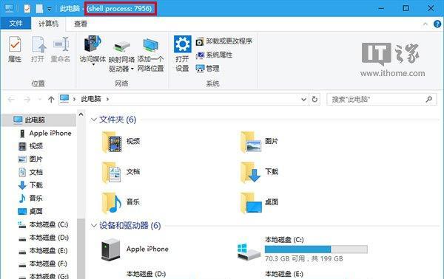This screenshot has width=444, height=279.
Task: Select the 本地磁盘 (C:) drive icon
Action: (x=249, y=252)
